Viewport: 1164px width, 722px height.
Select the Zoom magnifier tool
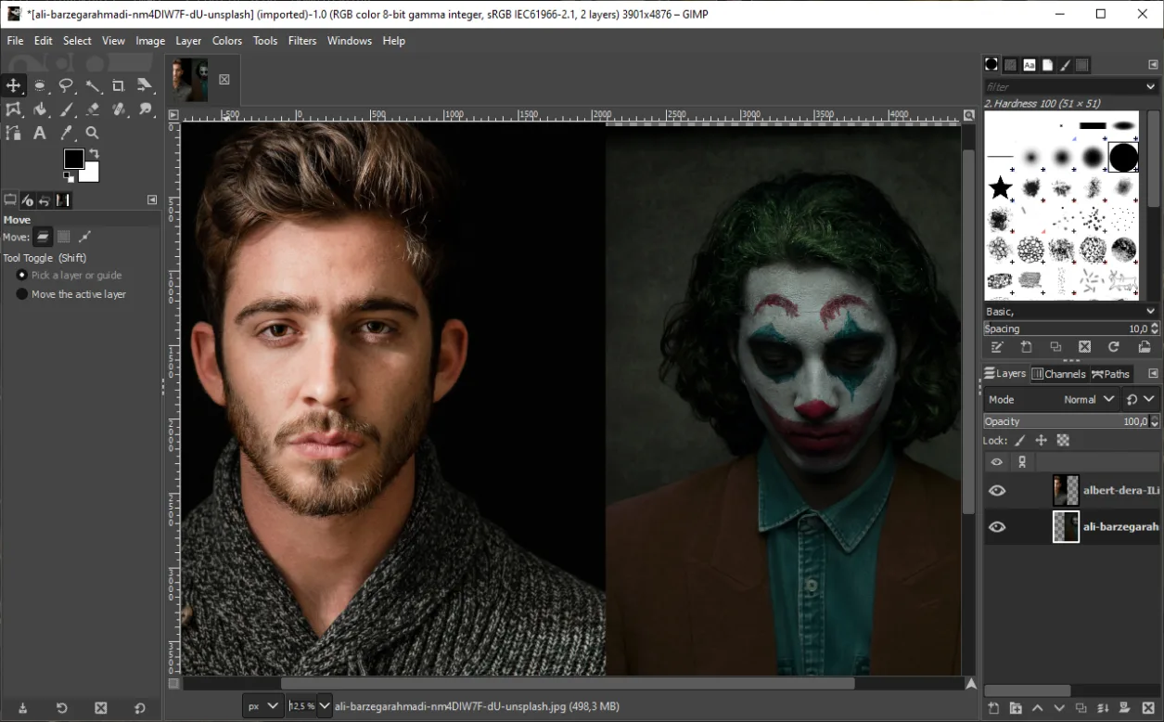tap(93, 133)
